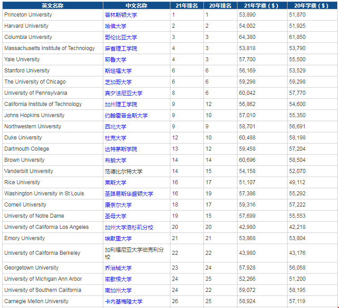Select the Brown University cell
Screen dimensions: 339x308
[x=53, y=160]
